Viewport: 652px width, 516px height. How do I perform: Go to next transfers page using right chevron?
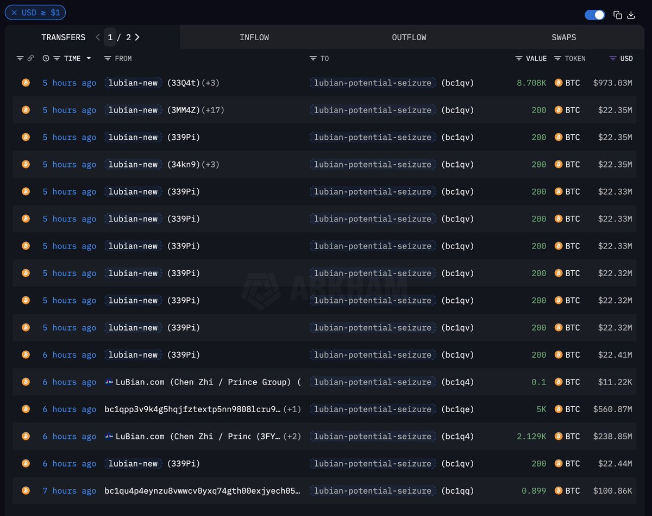(137, 37)
